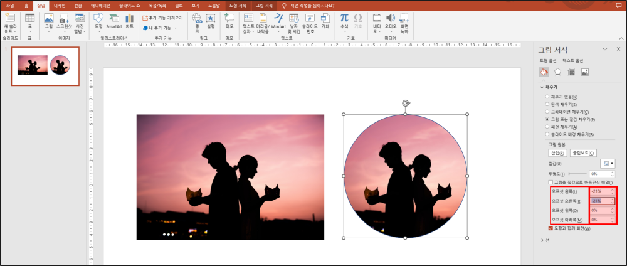Click the 실행 (Action) icon
Viewport: 627px width, 266px height.
tap(210, 18)
